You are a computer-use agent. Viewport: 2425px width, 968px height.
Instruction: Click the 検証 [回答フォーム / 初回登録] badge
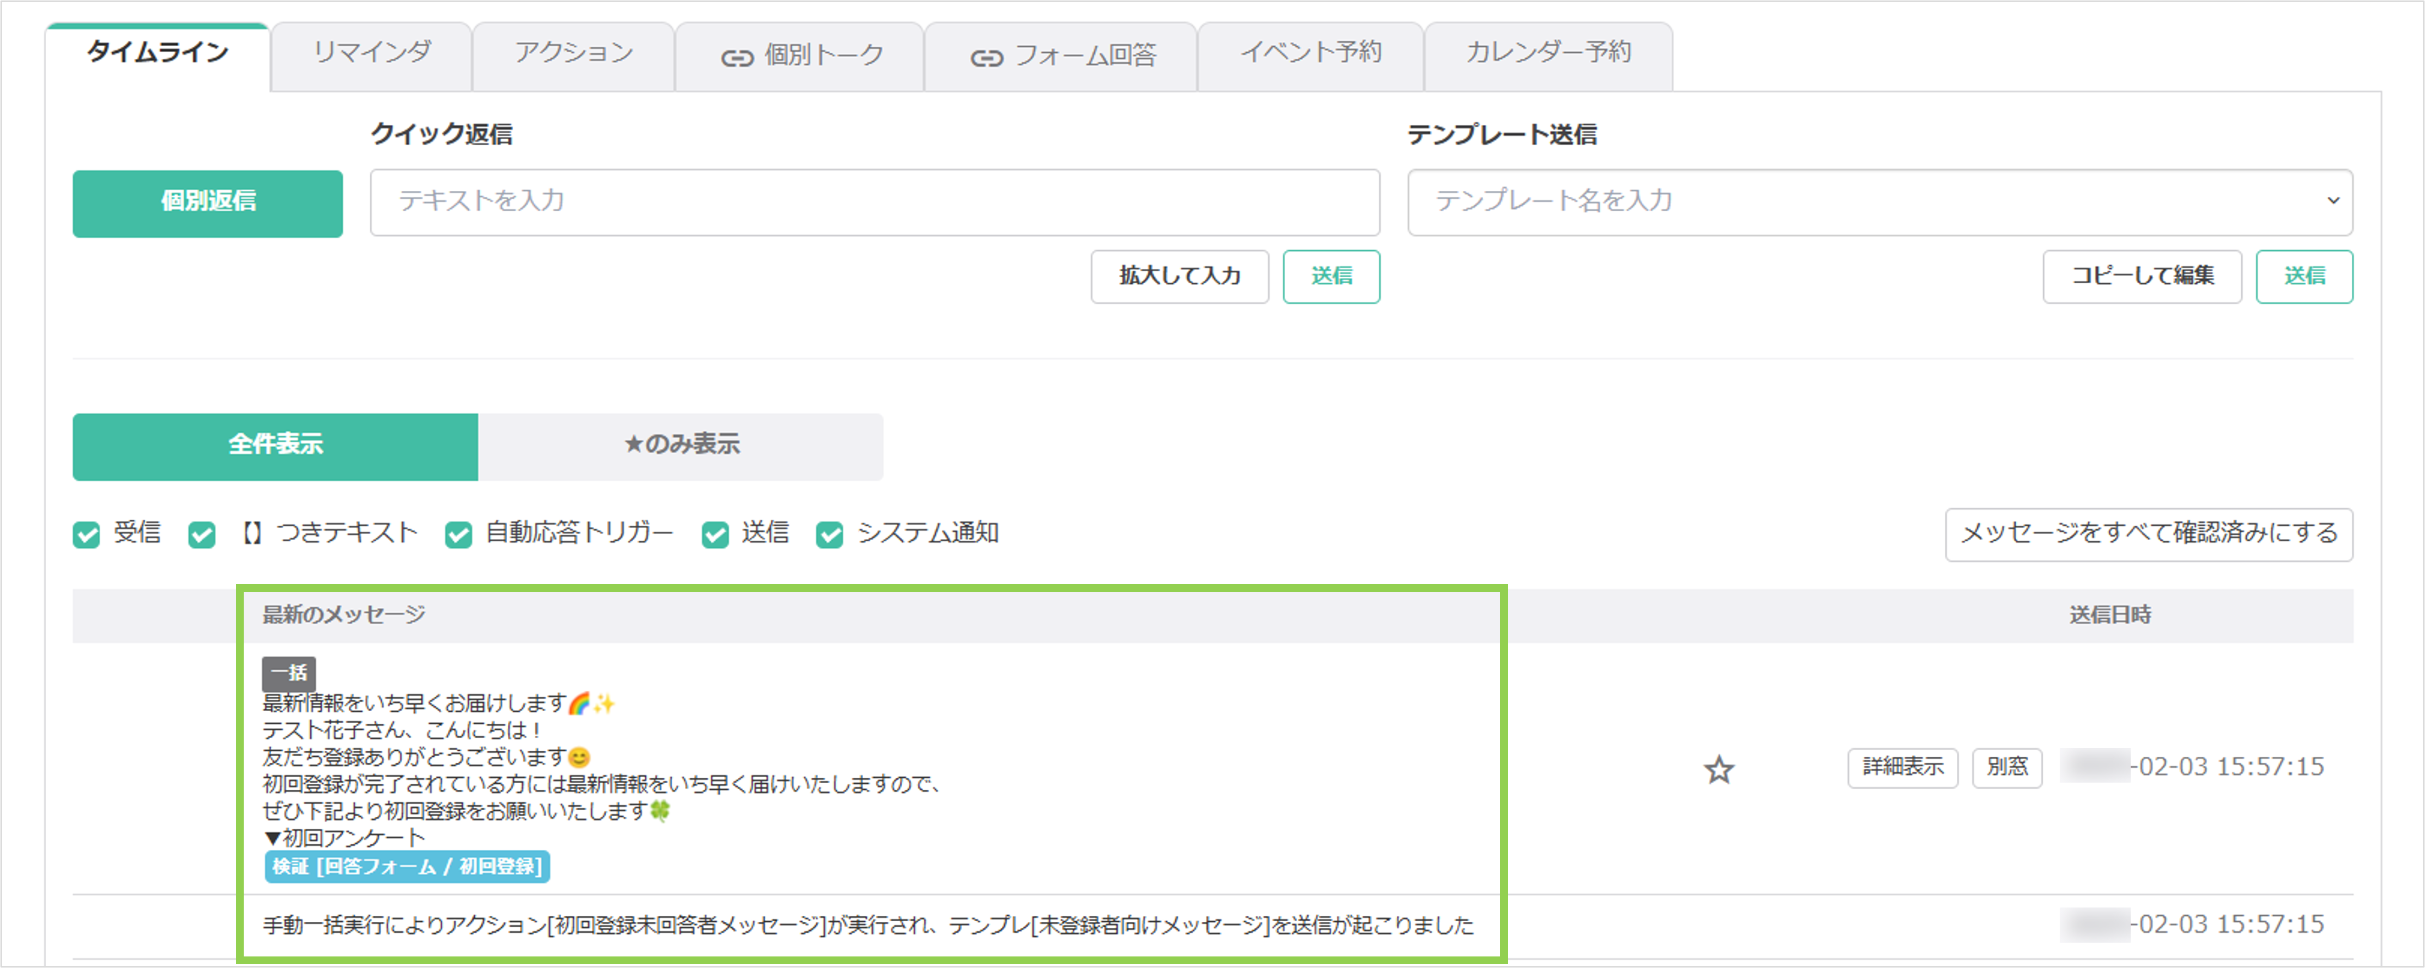click(407, 867)
